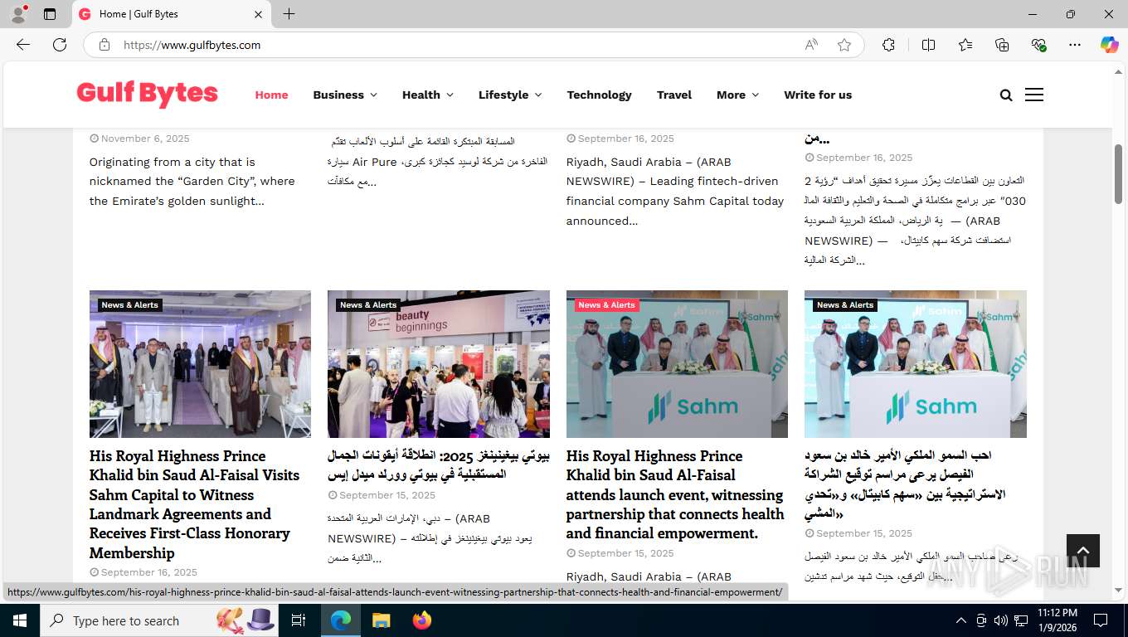Open Arabic Sahm Capital strategic partnership headline
The height and width of the screenshot is (637, 1128).
(x=905, y=485)
